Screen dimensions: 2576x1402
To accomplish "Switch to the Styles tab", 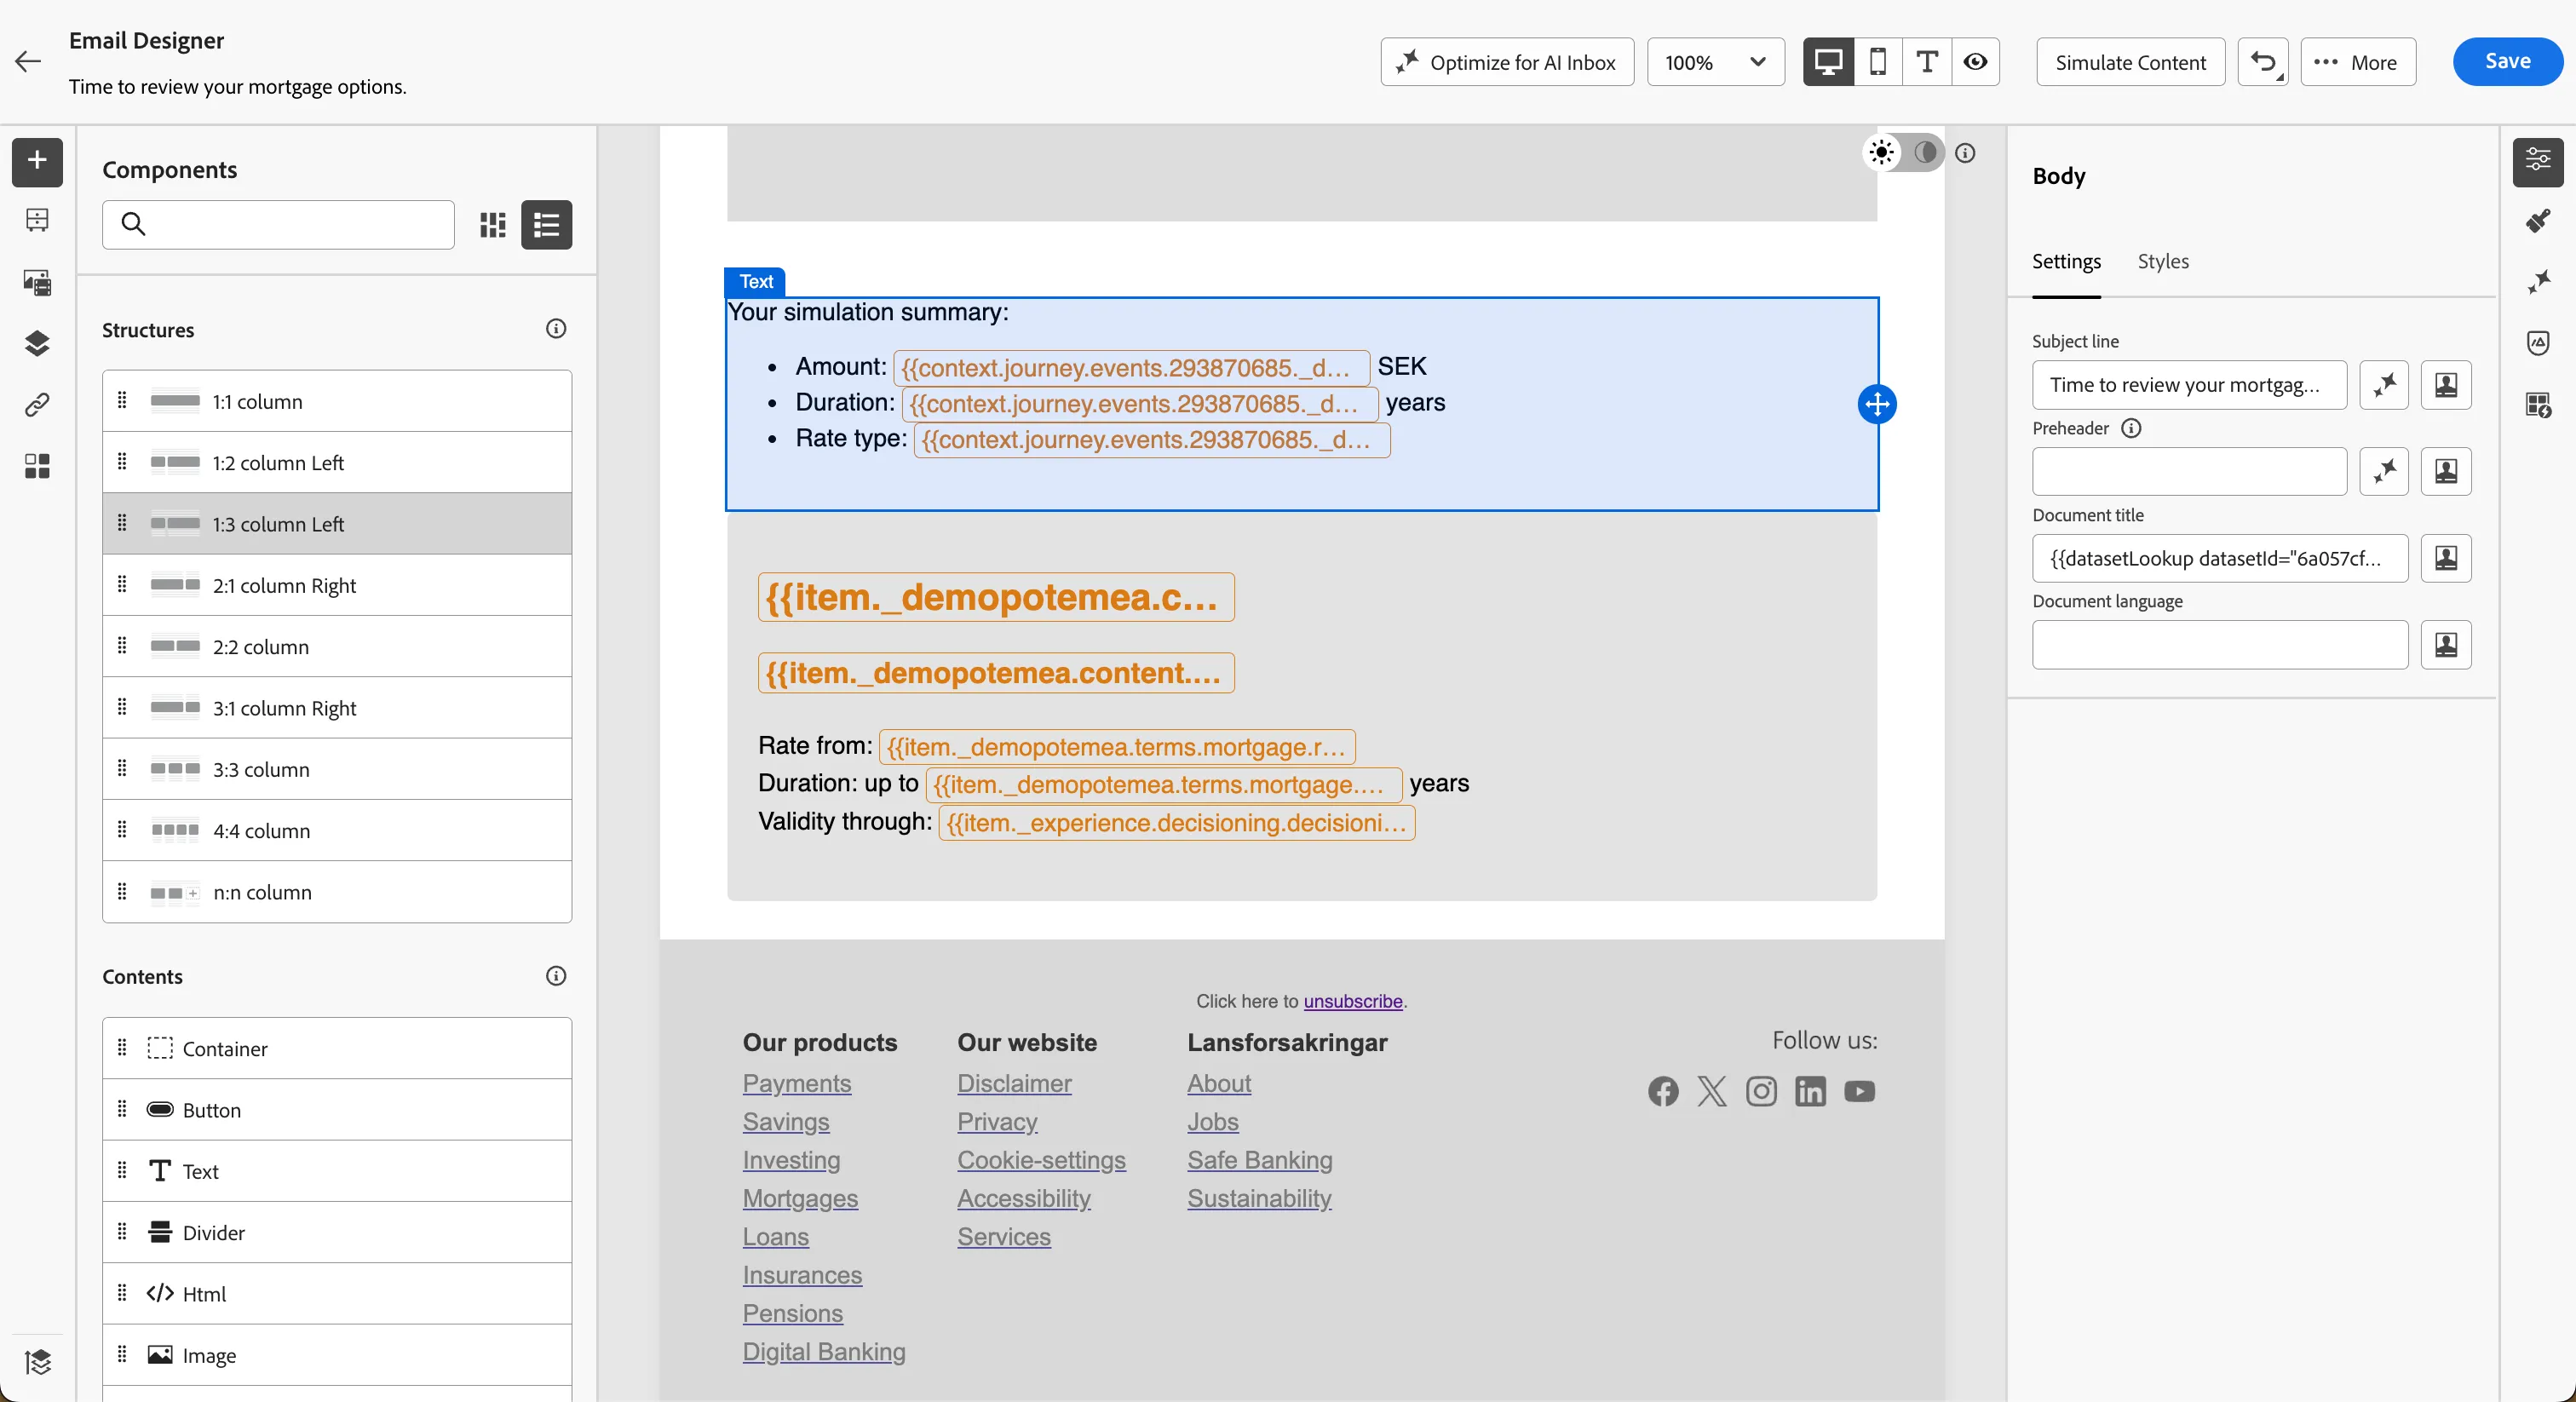I will click(2163, 261).
